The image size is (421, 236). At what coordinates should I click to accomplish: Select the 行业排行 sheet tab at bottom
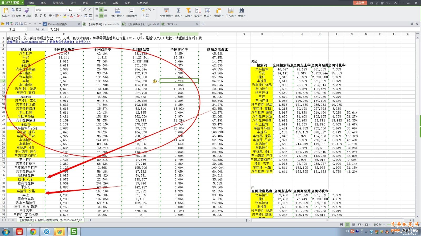[x=51, y=220]
